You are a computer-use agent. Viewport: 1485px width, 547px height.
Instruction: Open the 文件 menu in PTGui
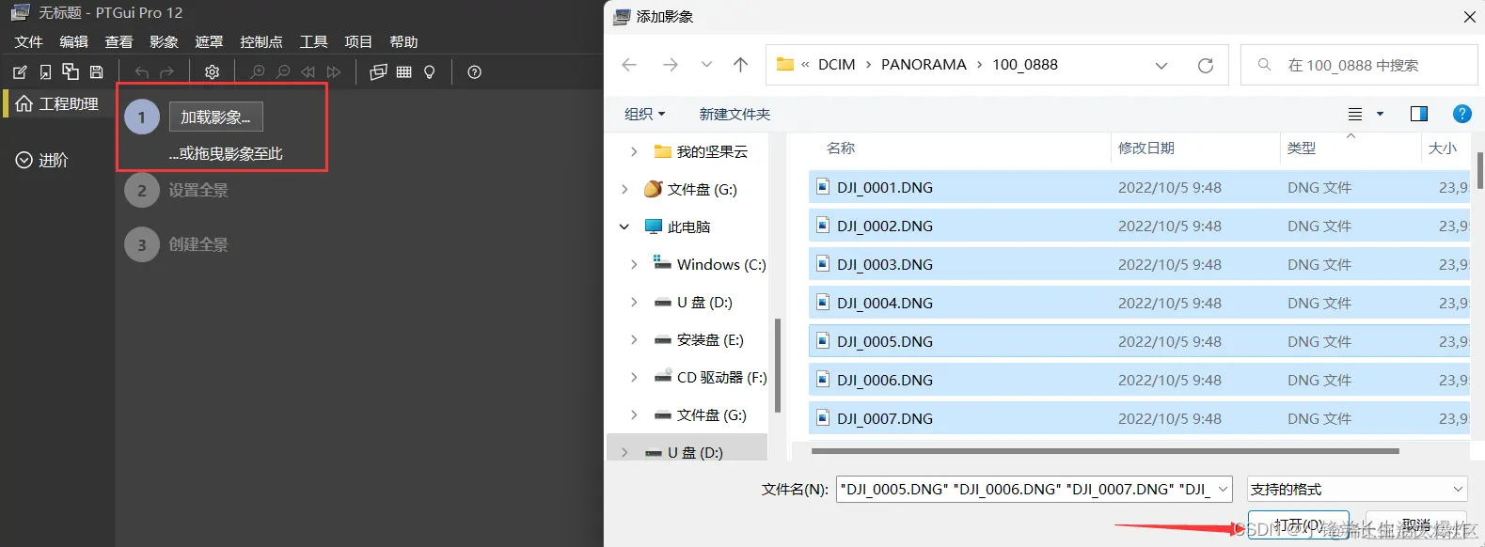tap(29, 41)
